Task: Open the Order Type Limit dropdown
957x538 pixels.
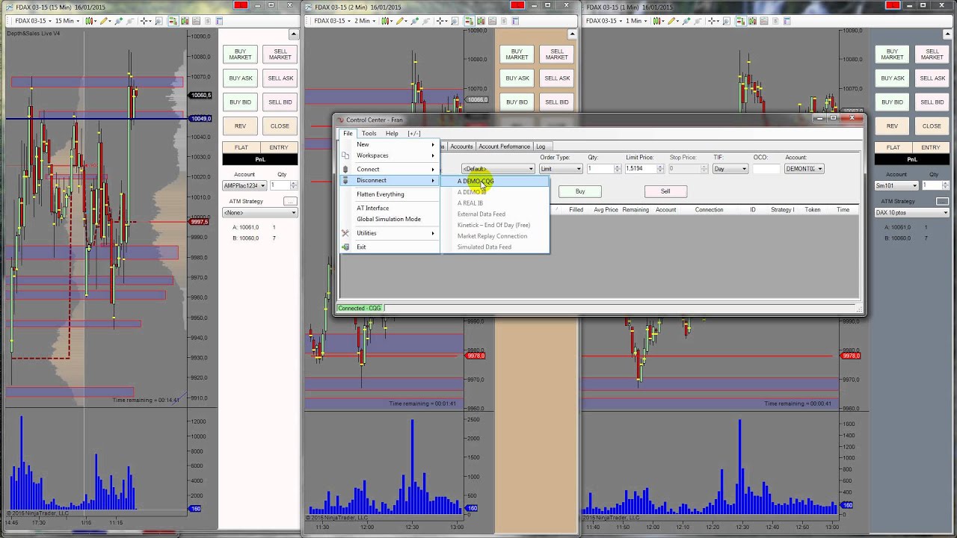Action: click(x=561, y=169)
